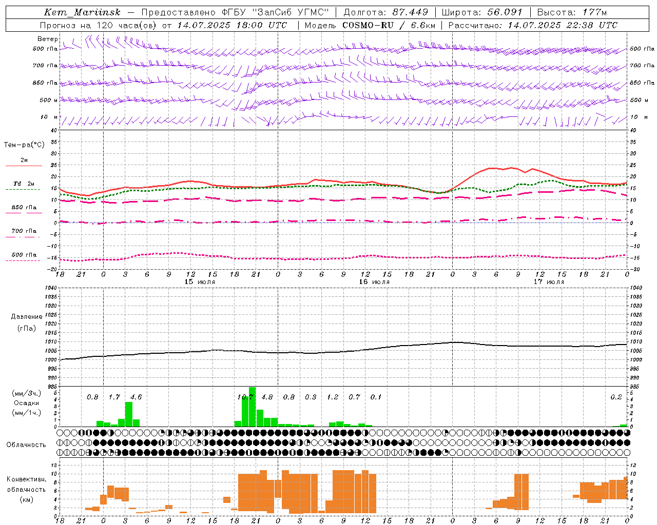The height and width of the screenshot is (525, 657).
Task: Click the Kem_Mariinsk station title
Action: [82, 12]
